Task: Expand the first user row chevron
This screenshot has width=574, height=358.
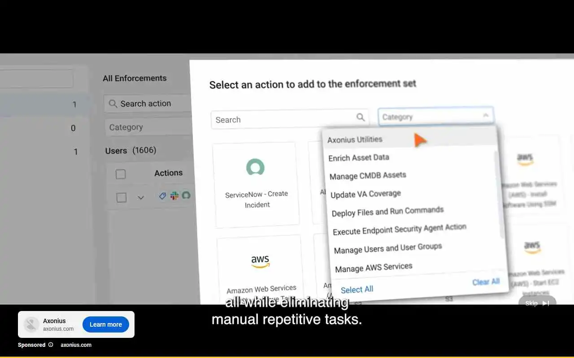Action: click(140, 197)
